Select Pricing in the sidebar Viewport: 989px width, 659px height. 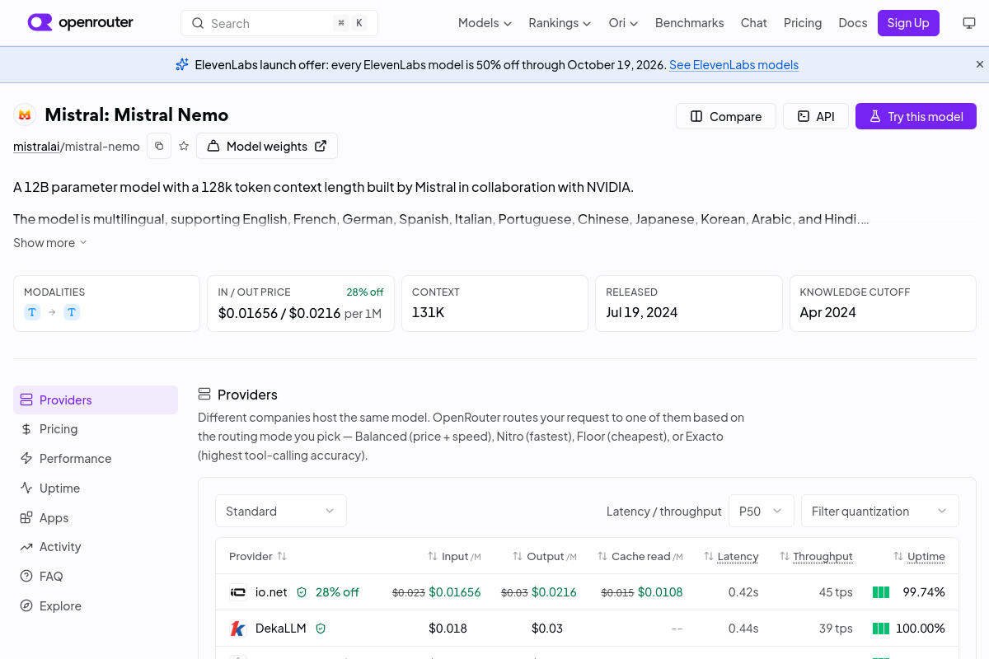coord(96,429)
